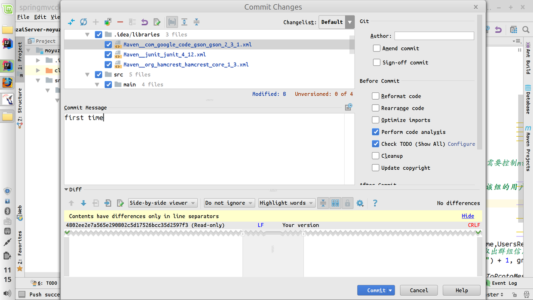The width and height of the screenshot is (533, 300).
Task: Open the Changelist Default dropdown
Action: (337, 22)
